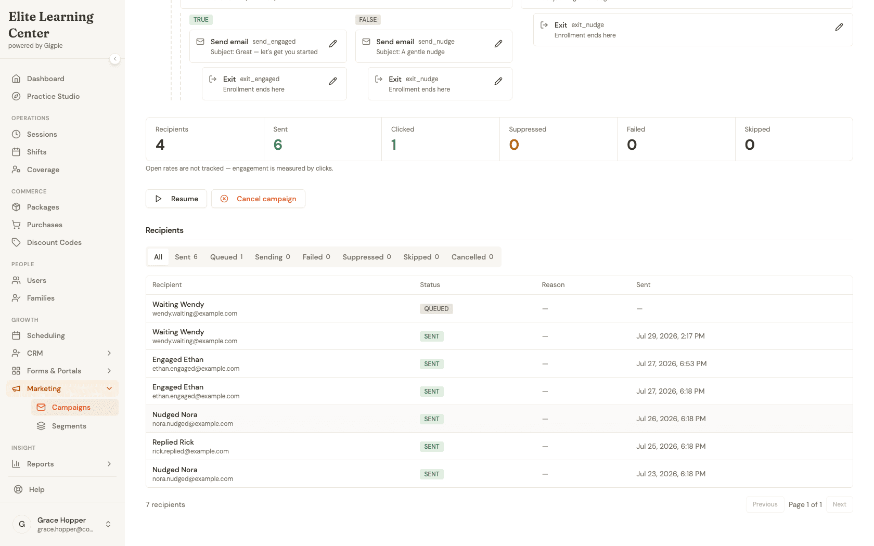
Task: Click the send_engaged envelope icon
Action: 200,42
